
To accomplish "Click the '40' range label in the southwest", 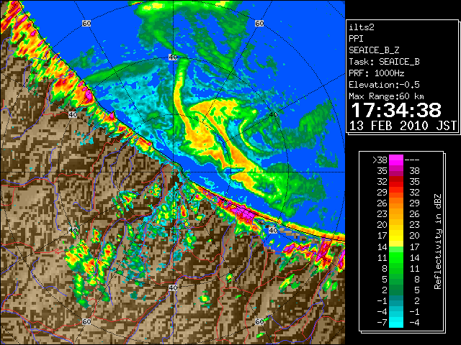I will coord(73,230).
